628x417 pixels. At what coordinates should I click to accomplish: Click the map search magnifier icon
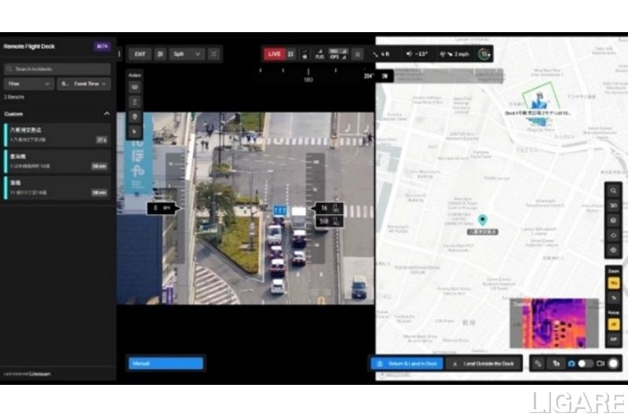613,190
